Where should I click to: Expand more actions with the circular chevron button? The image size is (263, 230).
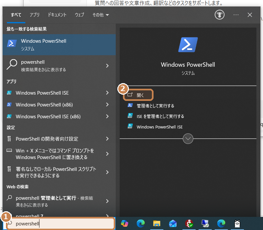tap(188, 139)
